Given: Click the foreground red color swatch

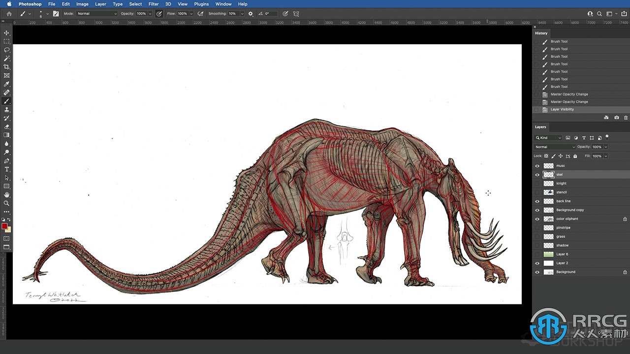Looking at the screenshot, I should coord(4,226).
